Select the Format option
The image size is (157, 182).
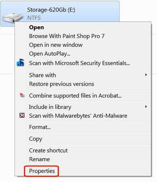point(40,127)
